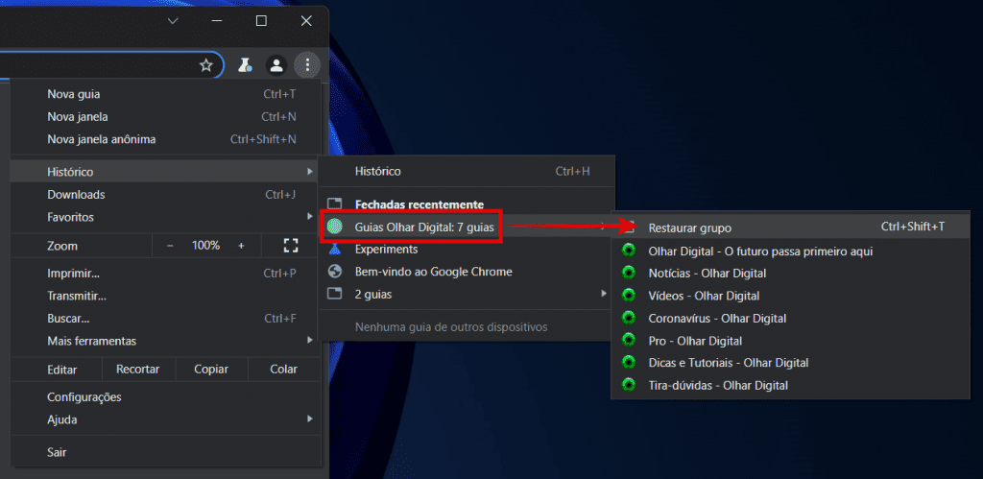The height and width of the screenshot is (479, 983).
Task: Expand the Ajuda submenu
Action: [x=165, y=419]
